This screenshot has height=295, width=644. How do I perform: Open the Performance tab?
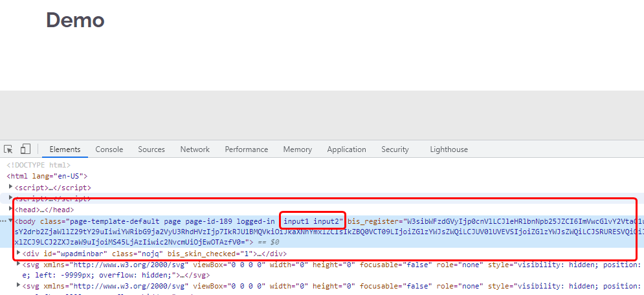click(247, 149)
